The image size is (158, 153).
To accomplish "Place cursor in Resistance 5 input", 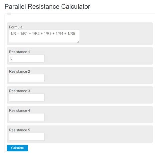I will (27, 137).
